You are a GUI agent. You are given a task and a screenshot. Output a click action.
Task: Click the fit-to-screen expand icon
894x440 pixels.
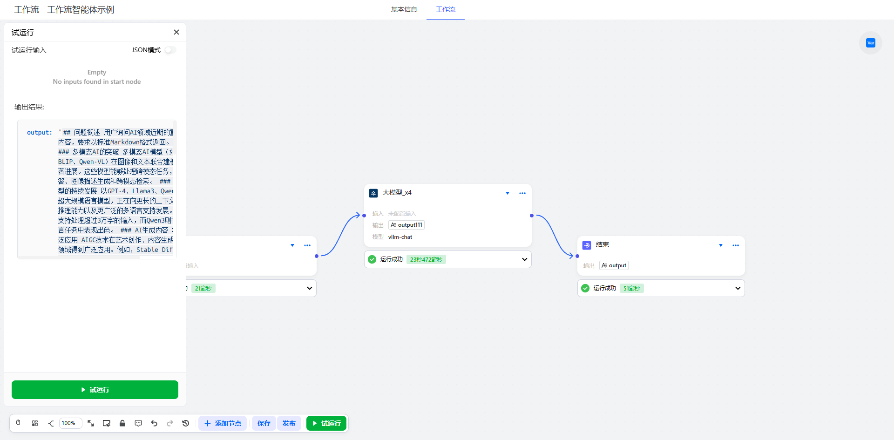[x=91, y=423]
